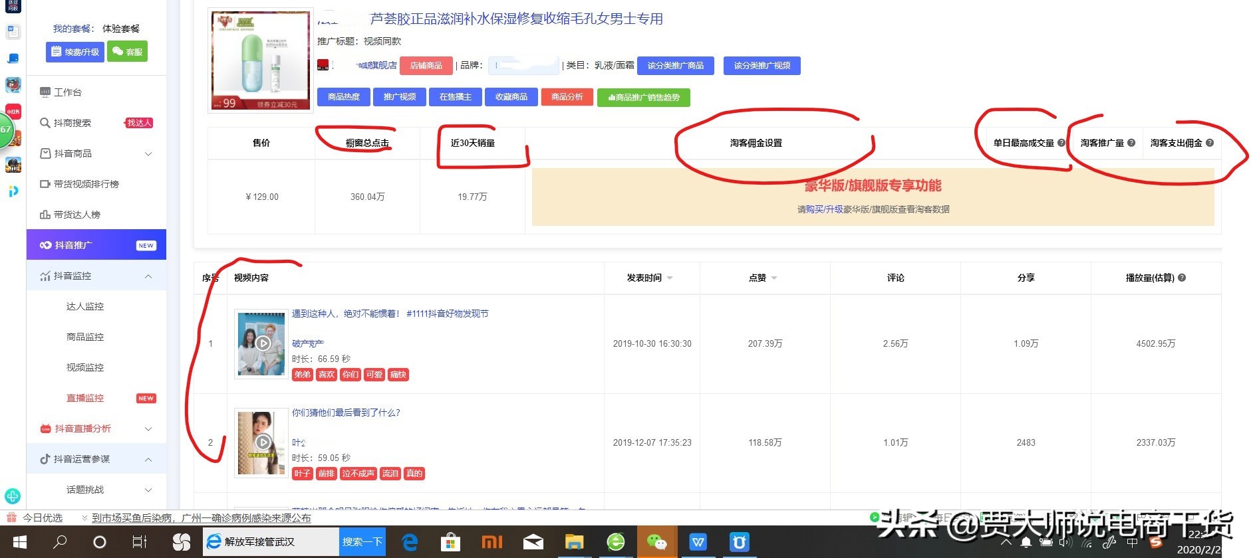Viewport: 1251px width, 558px height.
Task: Play the first video thumbnail
Action: tap(262, 343)
